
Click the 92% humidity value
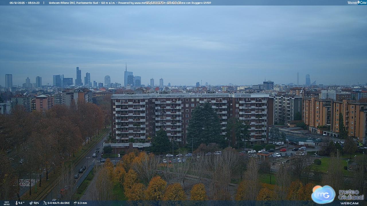[36, 203]
